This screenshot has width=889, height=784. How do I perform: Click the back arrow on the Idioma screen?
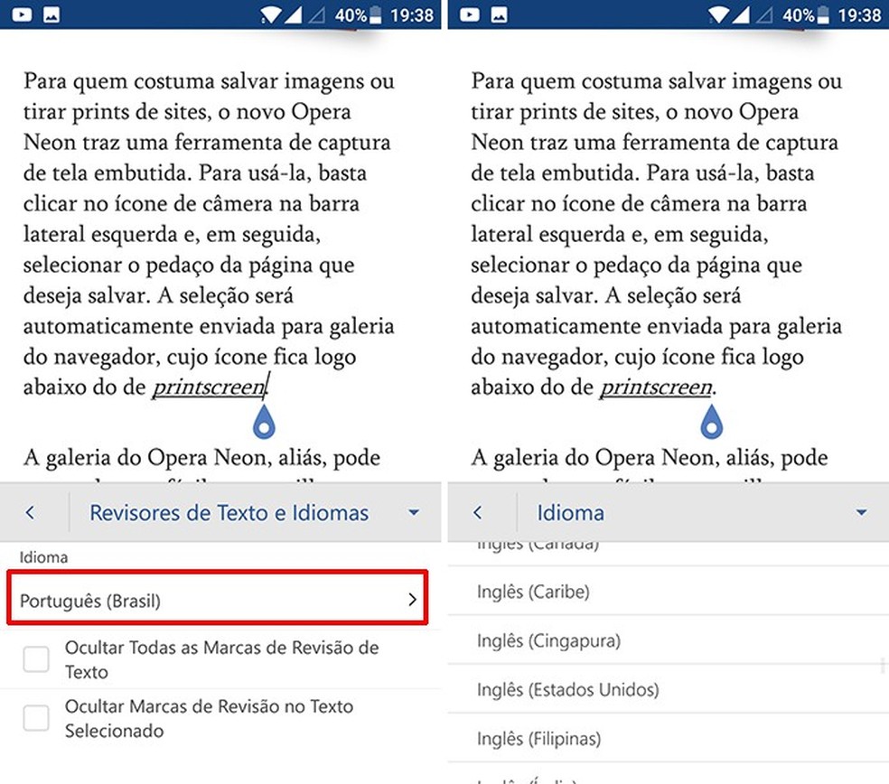475,512
